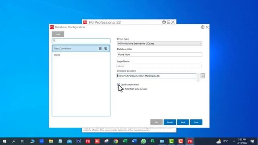258x145 pixels.
Task: Enable ADO.NET Data Access checkbox
Action: (x=118, y=89)
